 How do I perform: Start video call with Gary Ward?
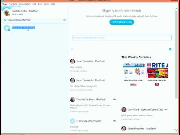(166, 109)
